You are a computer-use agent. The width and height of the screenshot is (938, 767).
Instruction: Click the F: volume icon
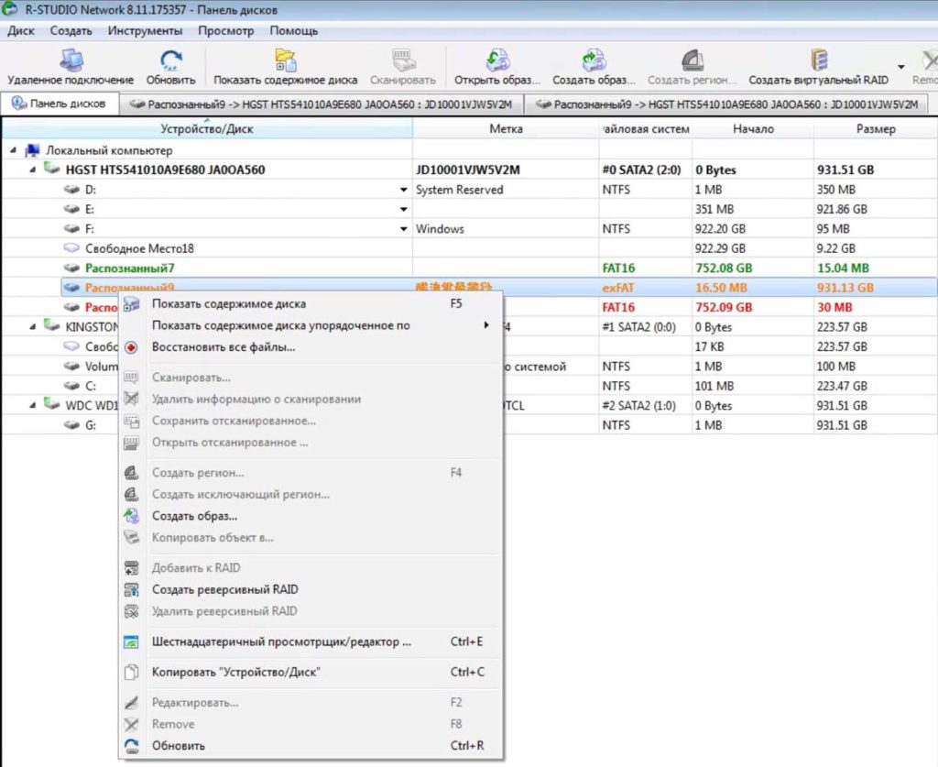(x=71, y=229)
